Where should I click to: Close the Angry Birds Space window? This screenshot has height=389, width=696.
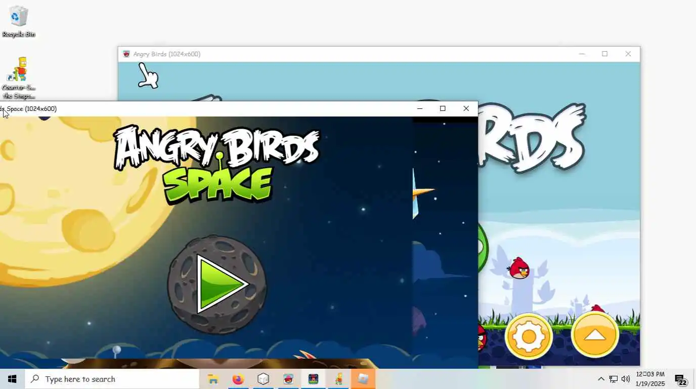[466, 108]
